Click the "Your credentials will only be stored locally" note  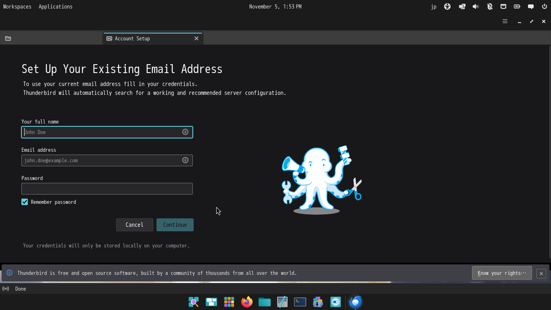coord(106,245)
